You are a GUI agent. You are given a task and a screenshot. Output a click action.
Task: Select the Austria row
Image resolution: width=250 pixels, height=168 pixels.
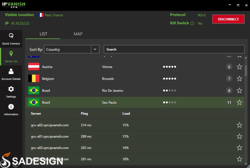click(x=135, y=67)
